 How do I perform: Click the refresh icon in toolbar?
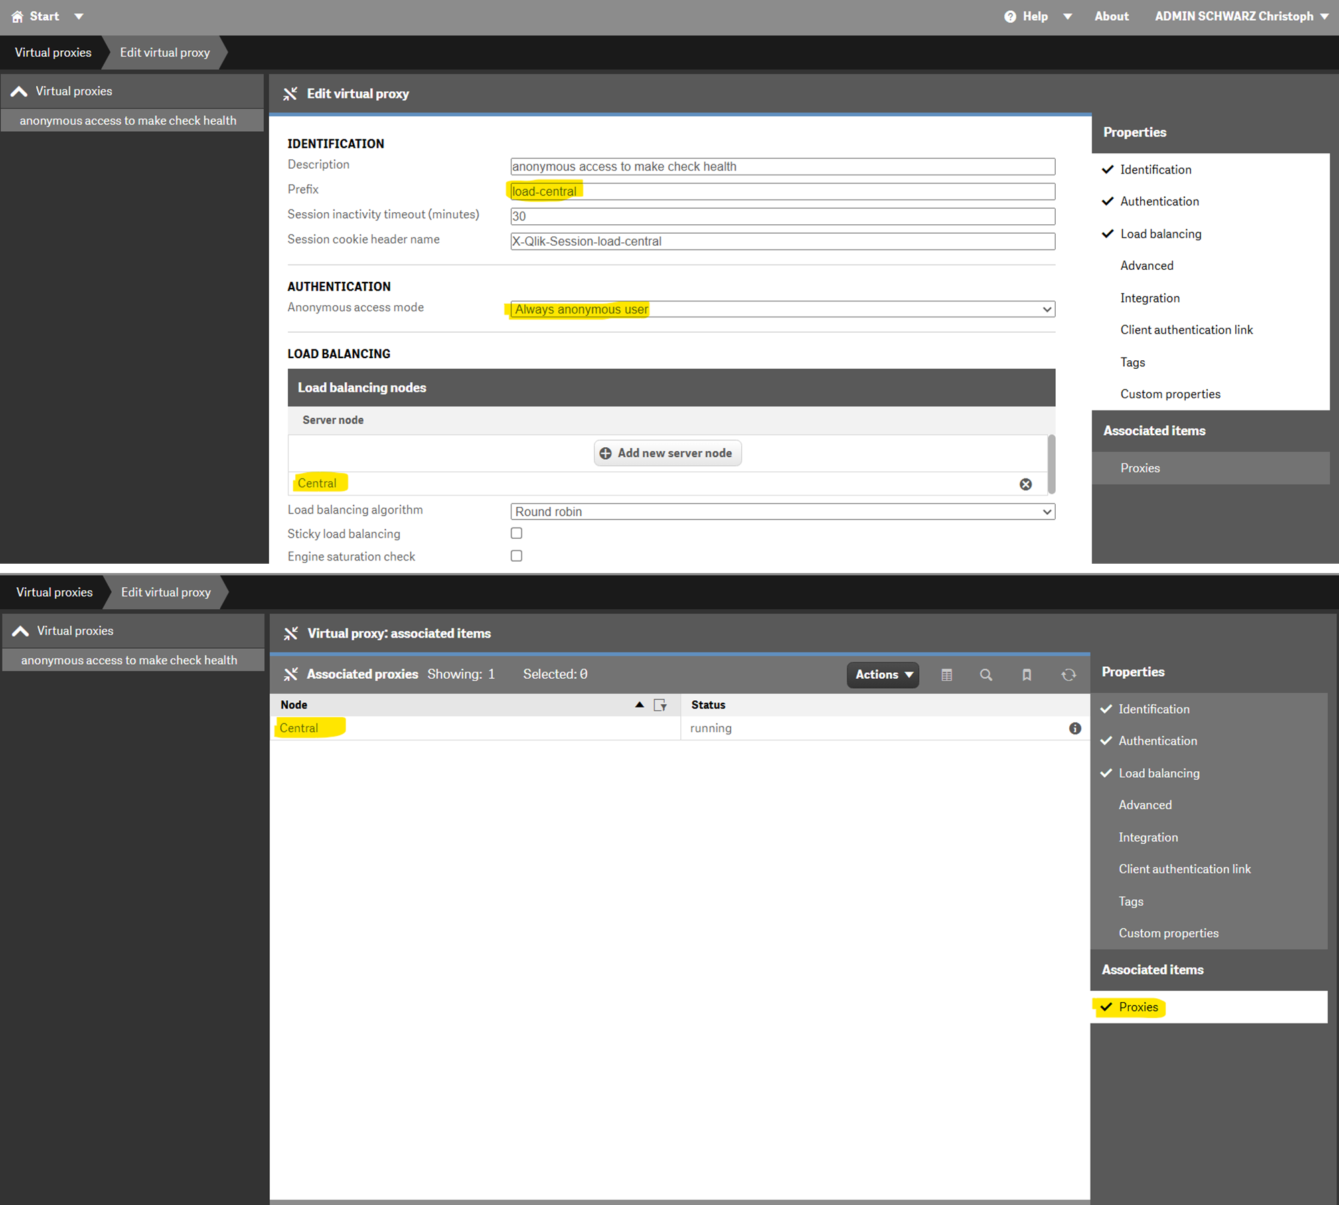[x=1068, y=675]
